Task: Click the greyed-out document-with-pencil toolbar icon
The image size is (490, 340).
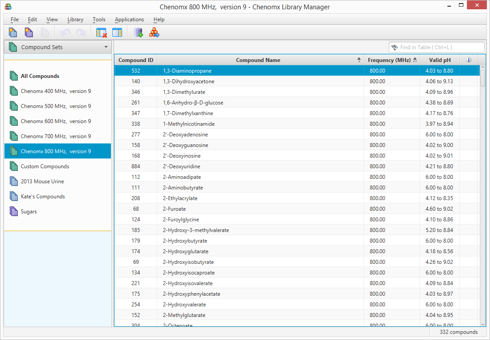Action: 45,32
